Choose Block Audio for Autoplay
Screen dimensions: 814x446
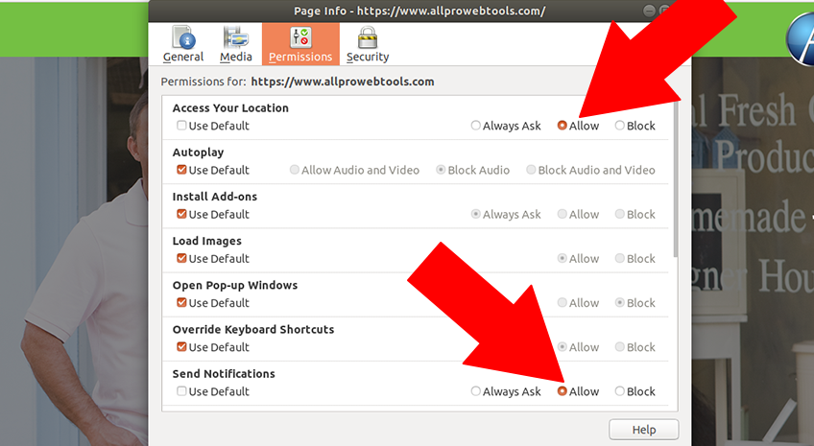pos(441,170)
